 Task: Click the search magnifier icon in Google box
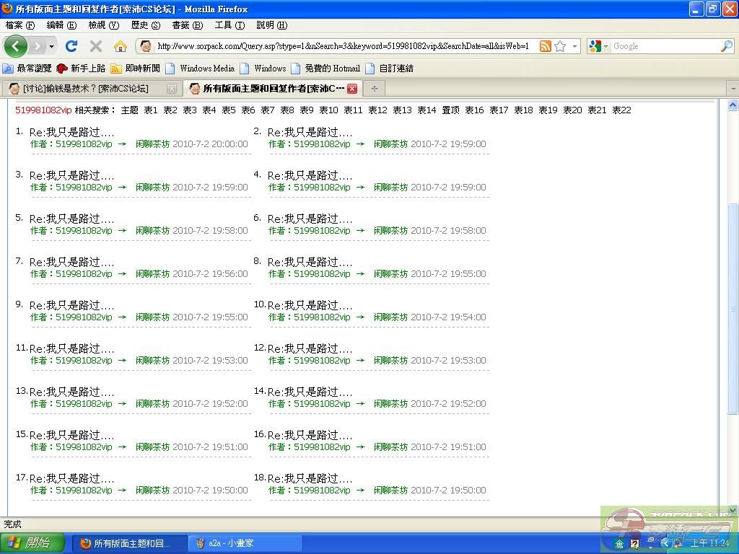[726, 46]
